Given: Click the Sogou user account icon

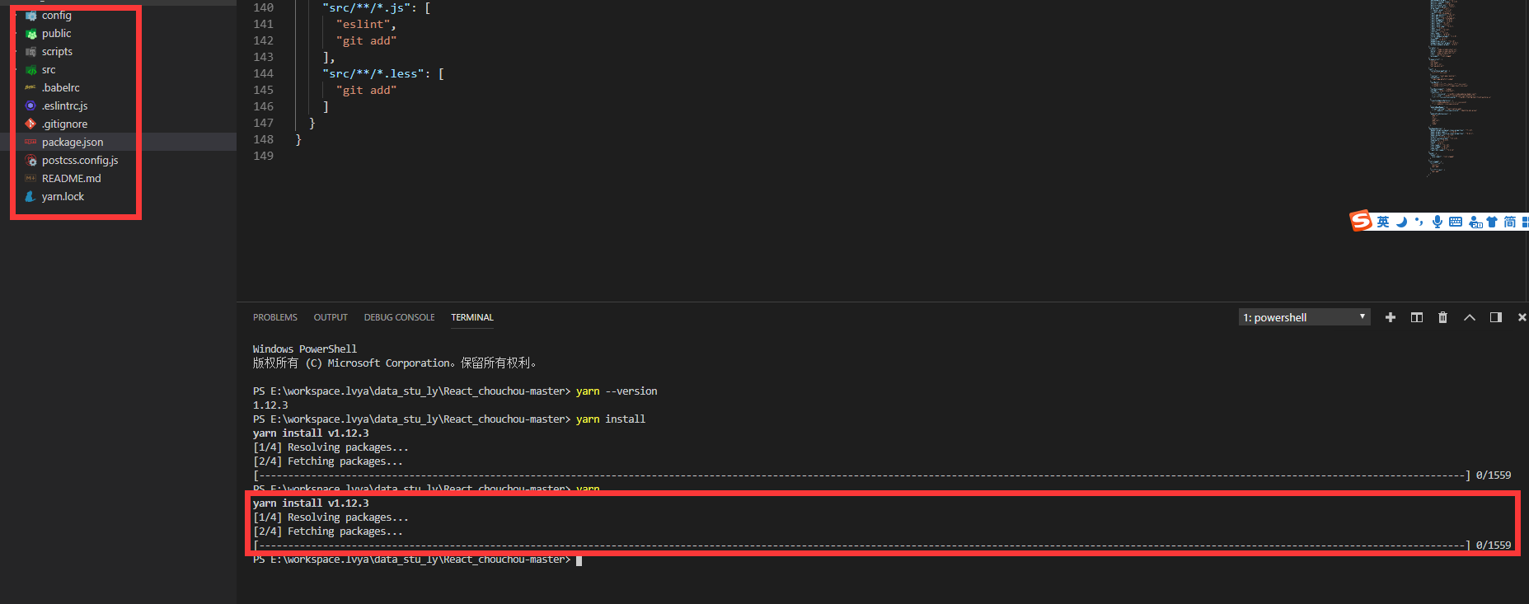Looking at the screenshot, I should click(x=1475, y=222).
